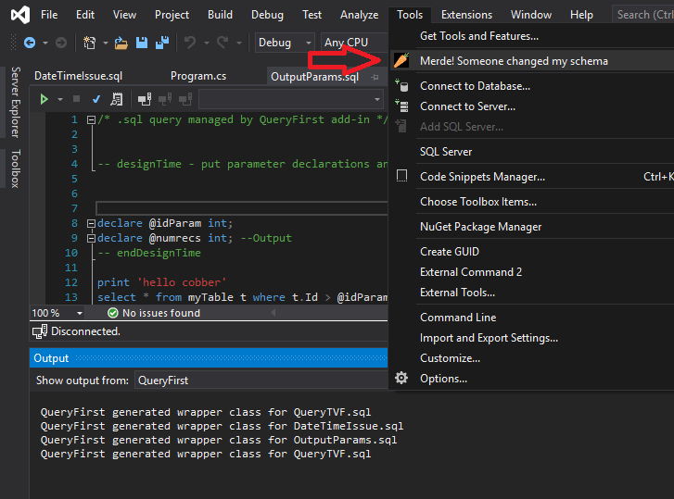
Task: Collapse the comment block at line 1
Action: (91, 119)
